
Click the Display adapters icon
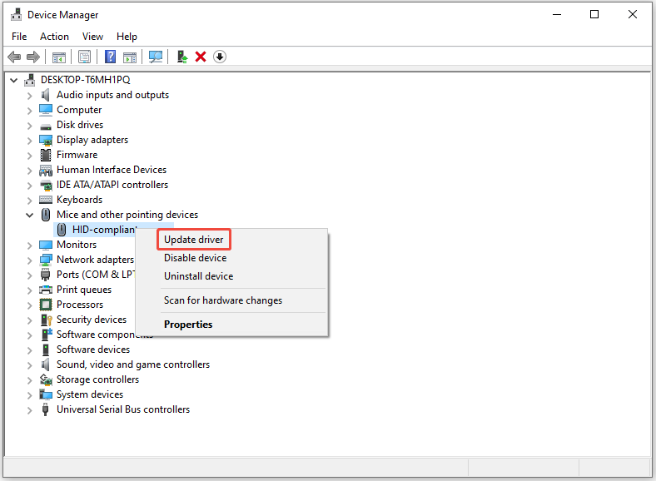(46, 140)
